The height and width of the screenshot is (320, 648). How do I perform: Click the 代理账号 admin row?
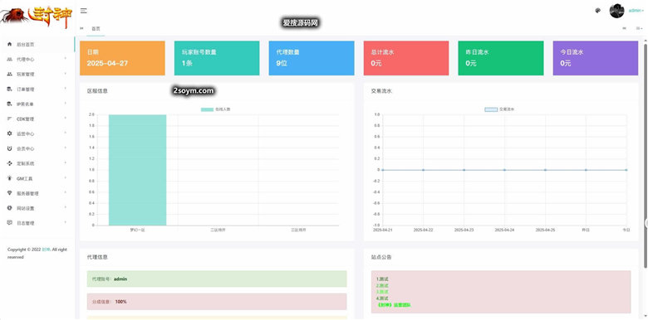[217, 279]
